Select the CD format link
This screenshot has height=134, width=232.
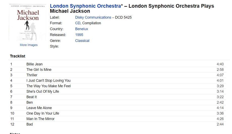(x=78, y=23)
